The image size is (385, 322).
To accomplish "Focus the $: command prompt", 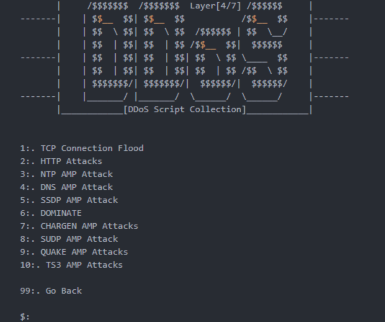I will tap(25, 317).
